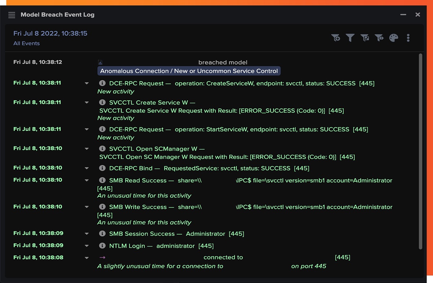The width and height of the screenshot is (433, 283).
Task: Click the filter share icon
Action: point(379,38)
